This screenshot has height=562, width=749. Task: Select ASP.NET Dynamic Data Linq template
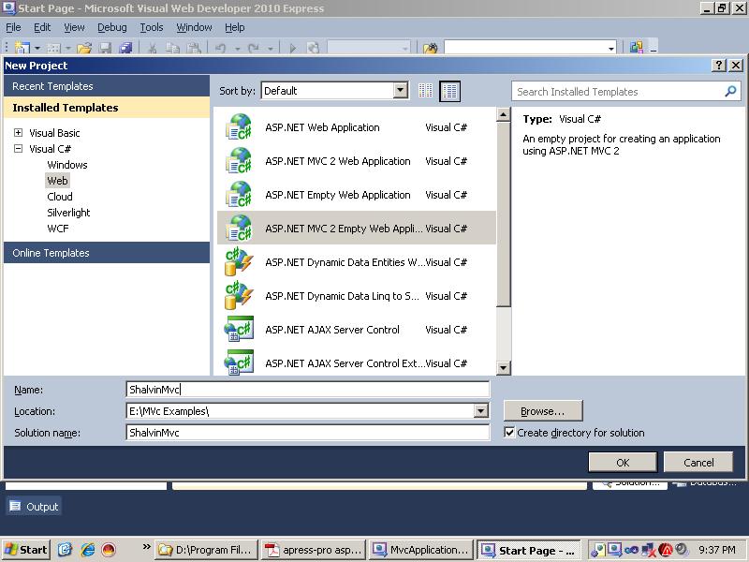(x=357, y=296)
